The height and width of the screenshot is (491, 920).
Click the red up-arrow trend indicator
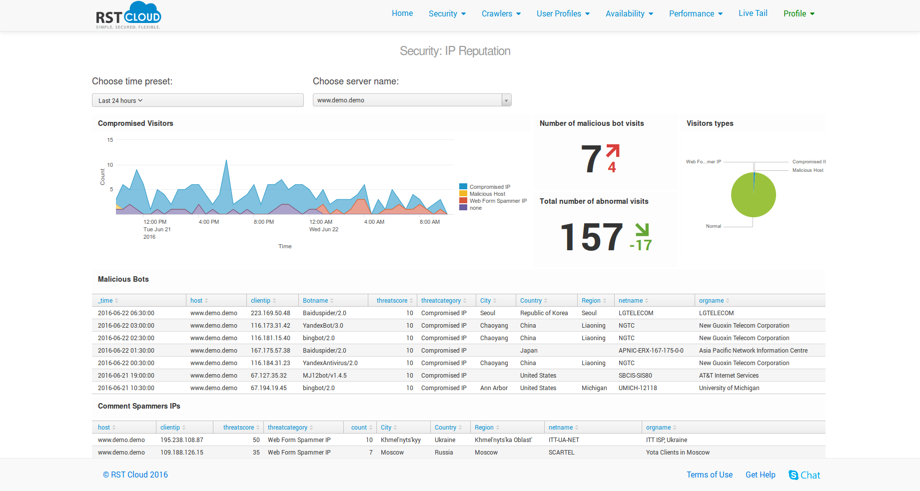click(x=613, y=150)
